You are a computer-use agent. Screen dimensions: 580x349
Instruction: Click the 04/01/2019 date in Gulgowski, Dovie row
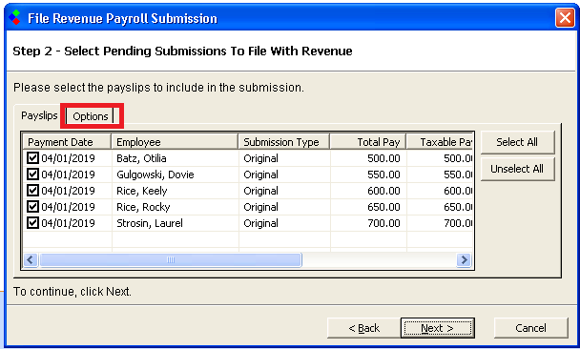(68, 174)
